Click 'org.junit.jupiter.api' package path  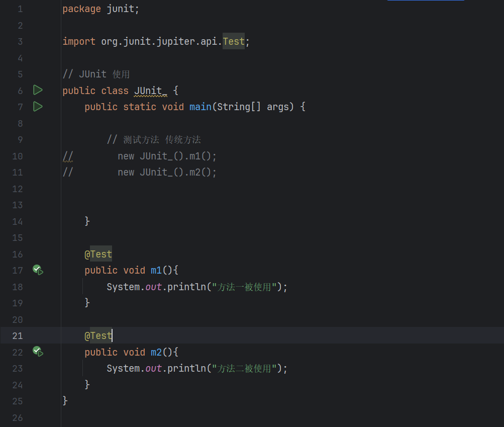coord(159,42)
